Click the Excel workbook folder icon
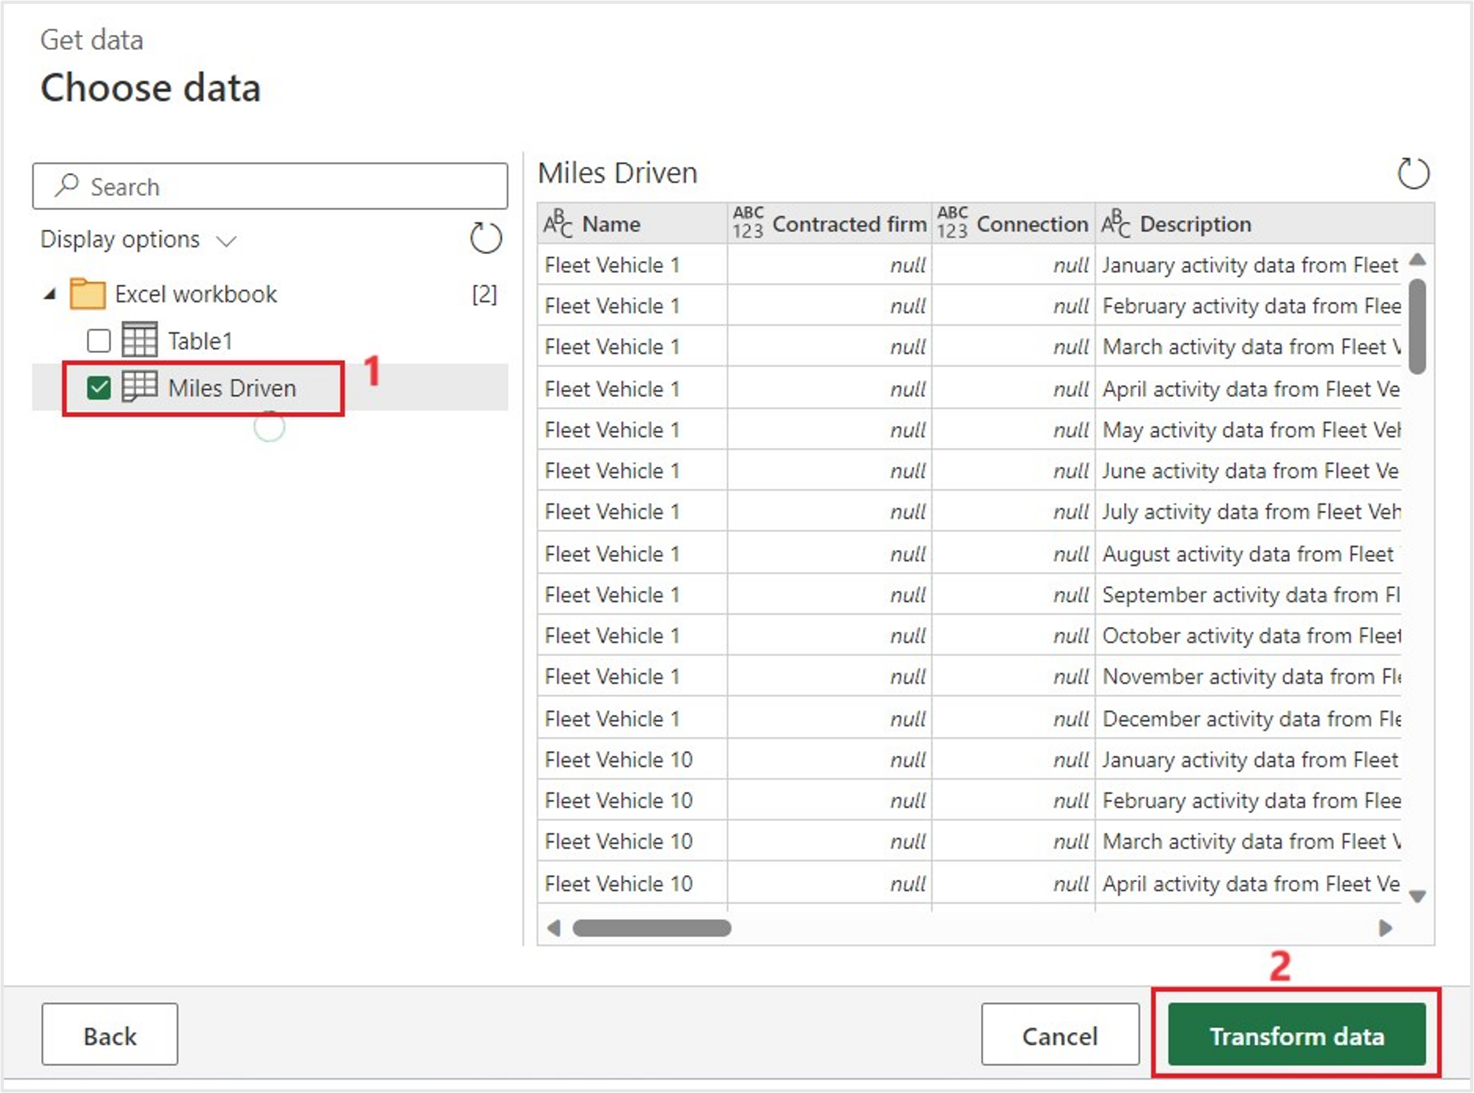 point(87,294)
